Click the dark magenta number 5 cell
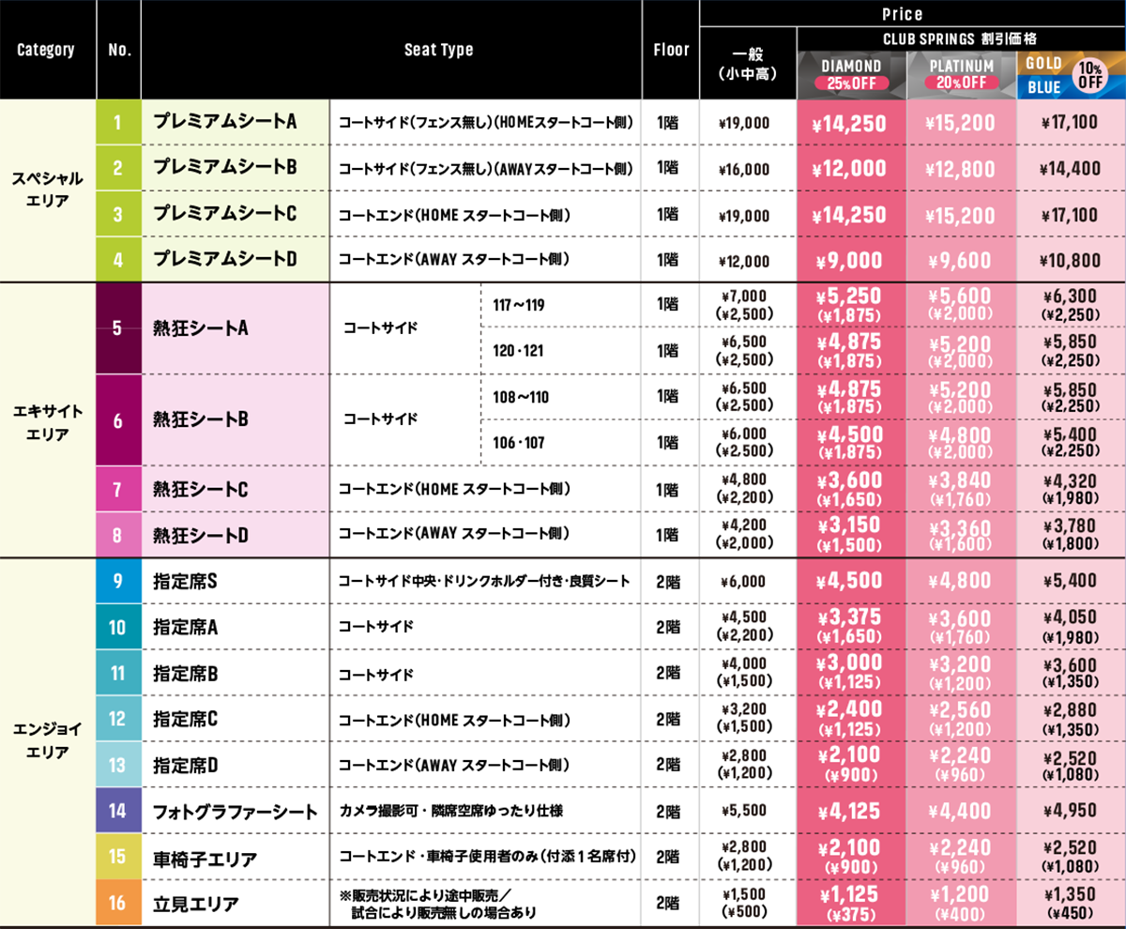The image size is (1126, 929). pyautogui.click(x=118, y=328)
